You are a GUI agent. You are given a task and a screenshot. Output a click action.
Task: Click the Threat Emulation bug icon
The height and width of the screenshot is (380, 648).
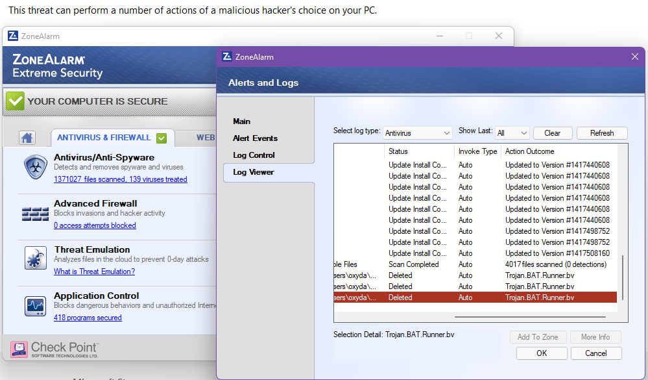coord(35,259)
